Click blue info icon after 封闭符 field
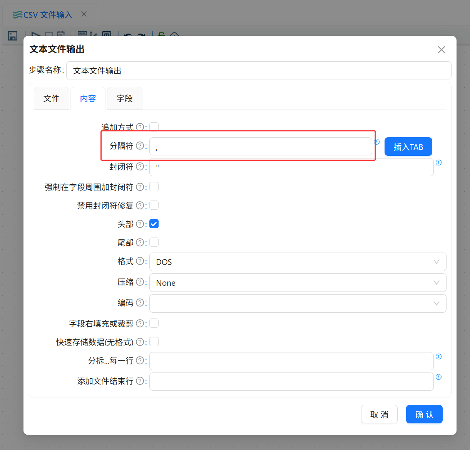The height and width of the screenshot is (450, 470). [x=438, y=162]
